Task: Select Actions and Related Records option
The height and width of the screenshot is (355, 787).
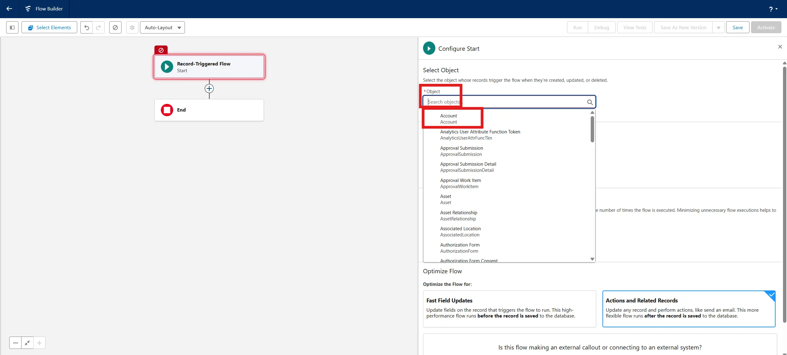Action: click(689, 308)
